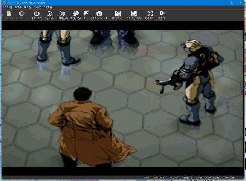
Task: Click the toolbar drag handle grip
Action: pyautogui.click(x=3, y=15)
